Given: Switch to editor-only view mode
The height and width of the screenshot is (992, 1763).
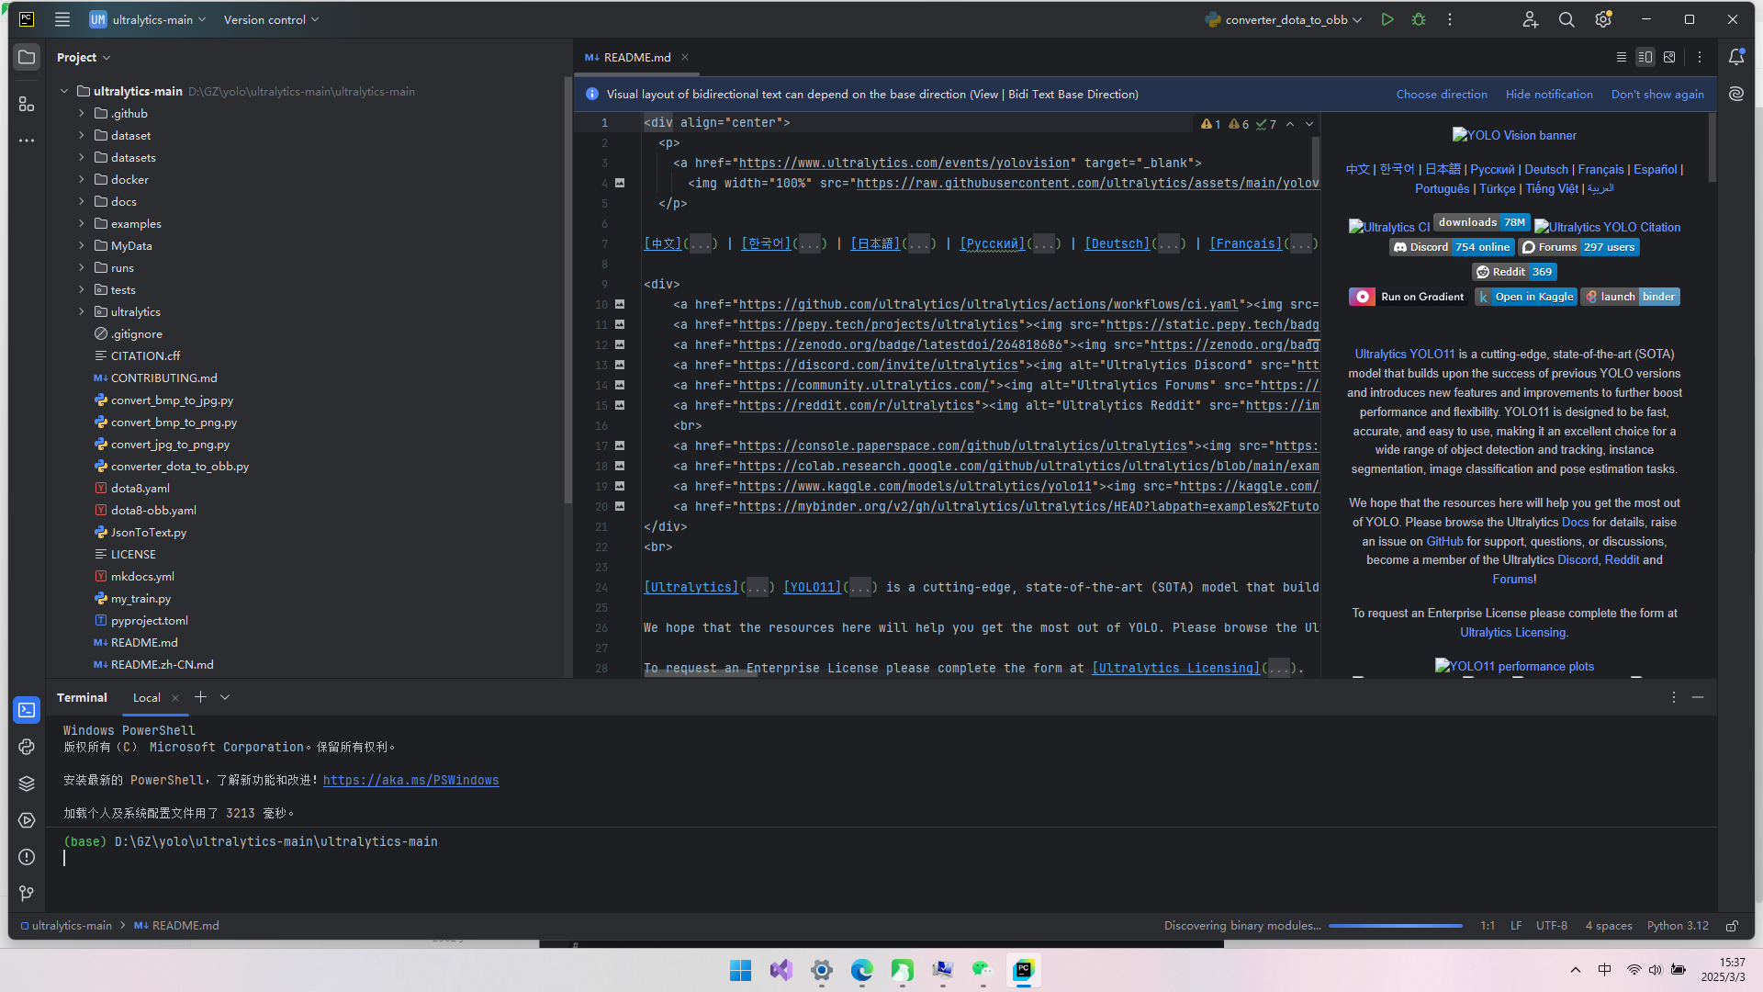Looking at the screenshot, I should (1622, 57).
